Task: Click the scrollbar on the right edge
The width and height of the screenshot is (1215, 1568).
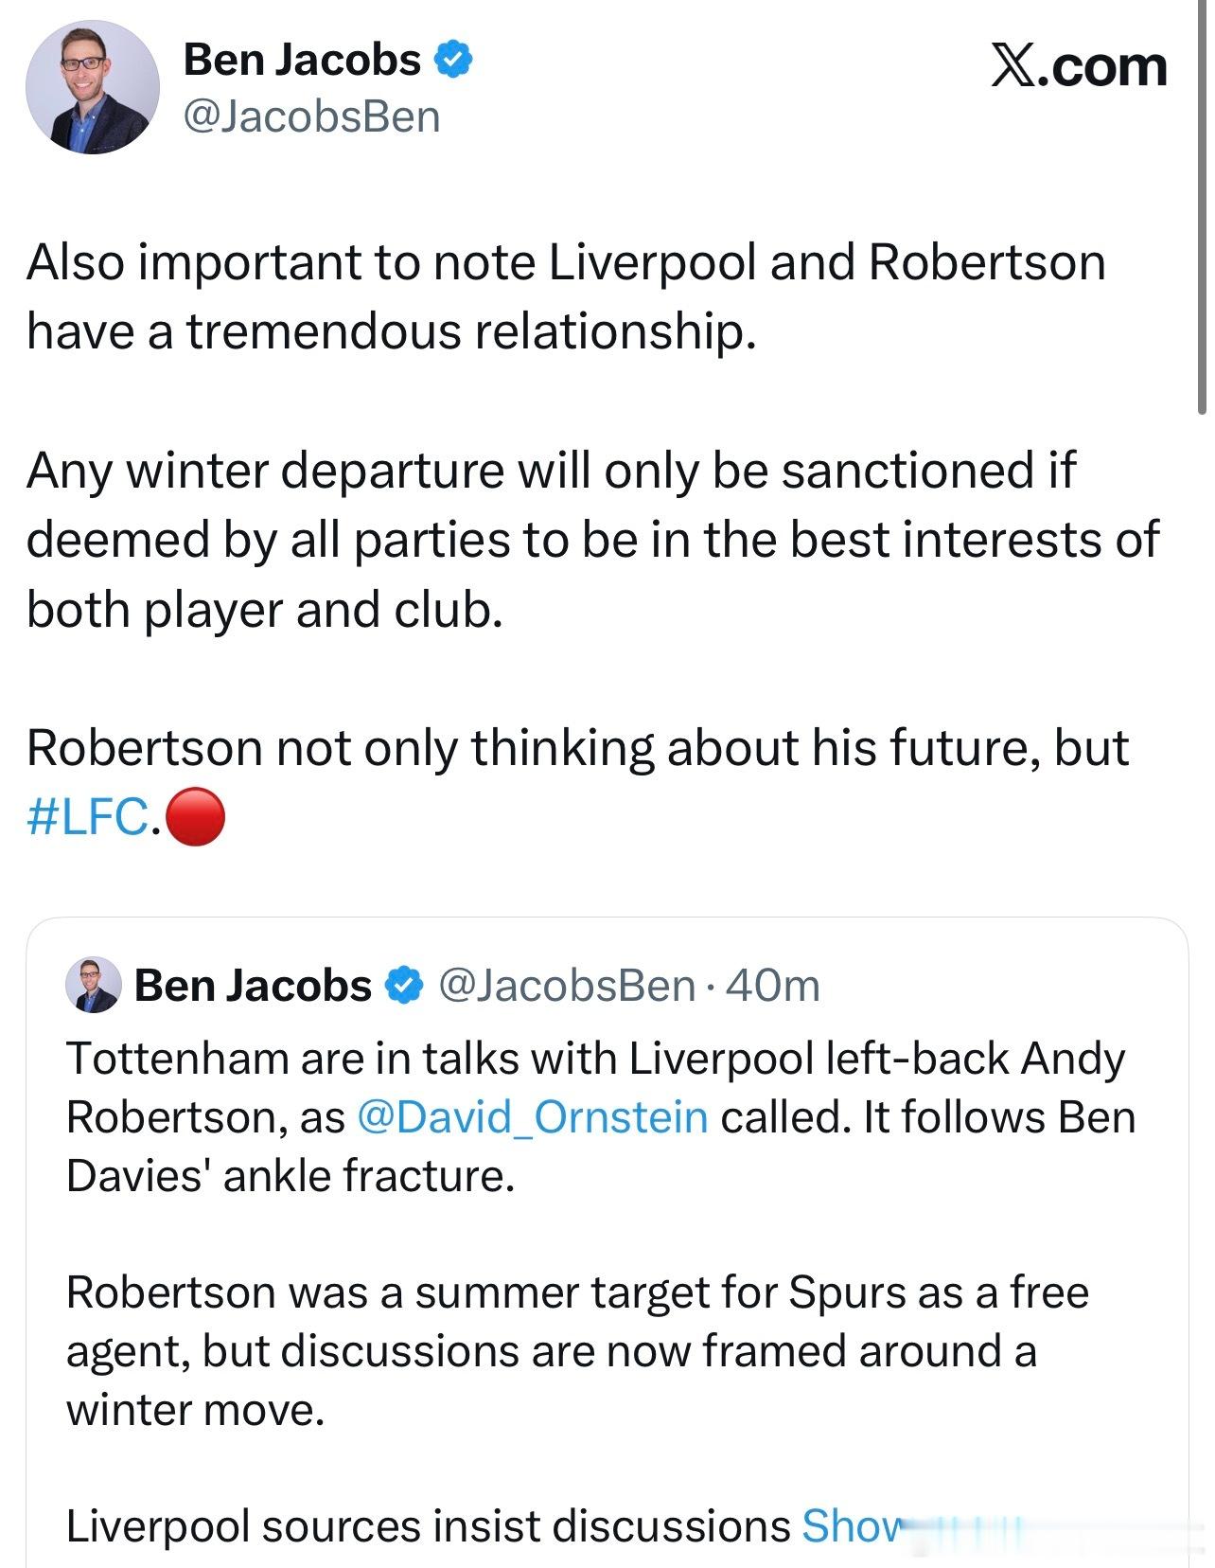Action: tap(1202, 208)
